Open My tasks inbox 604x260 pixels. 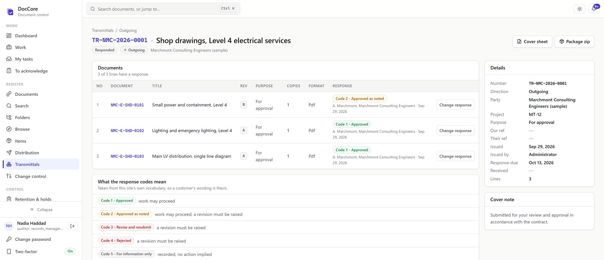[x=41, y=59]
